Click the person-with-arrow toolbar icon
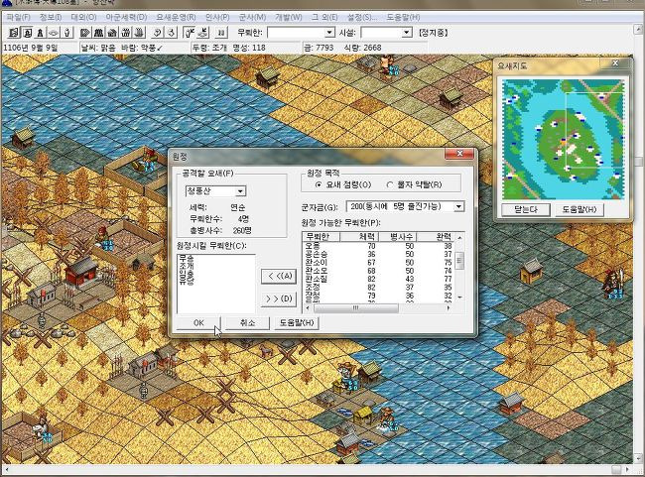The image size is (645, 477). click(190, 33)
